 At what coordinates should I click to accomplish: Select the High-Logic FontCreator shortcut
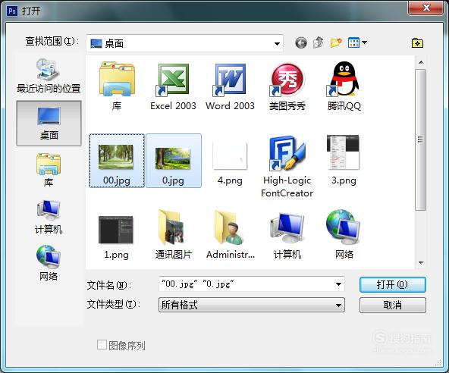point(287,166)
